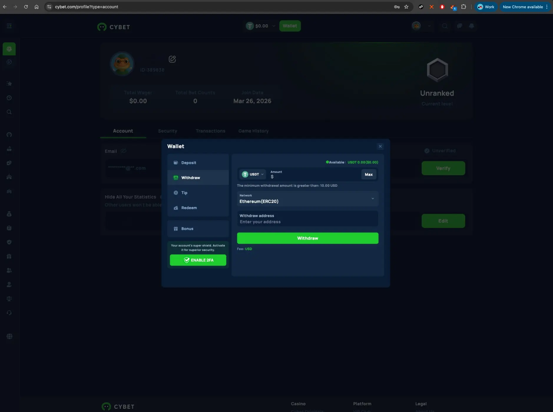The image size is (553, 412).
Task: Click New Chrome available button
Action: 525,7
